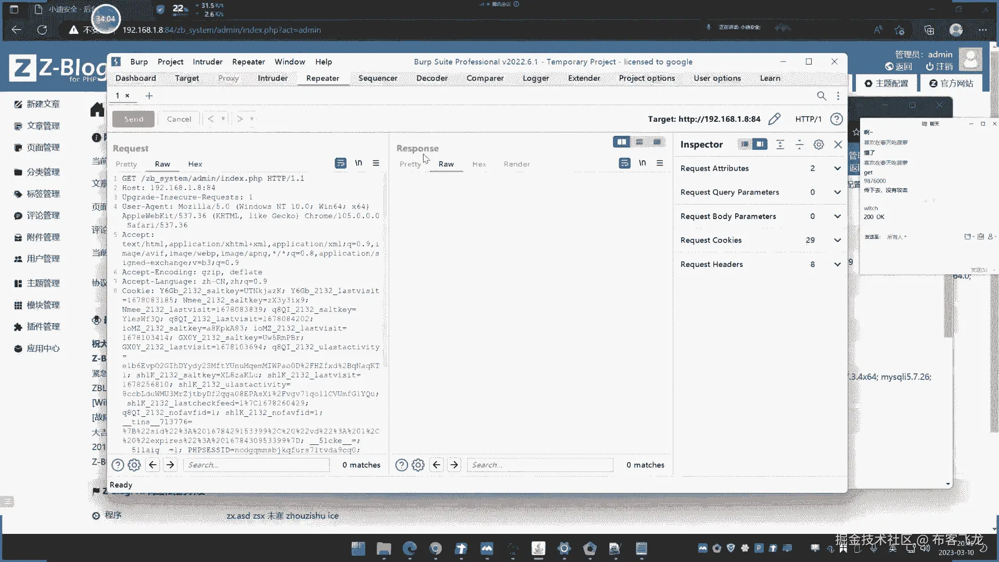Click the request search field

[256, 465]
